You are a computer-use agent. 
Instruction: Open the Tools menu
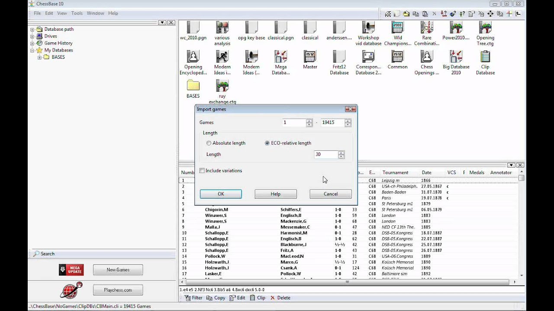[x=77, y=13]
